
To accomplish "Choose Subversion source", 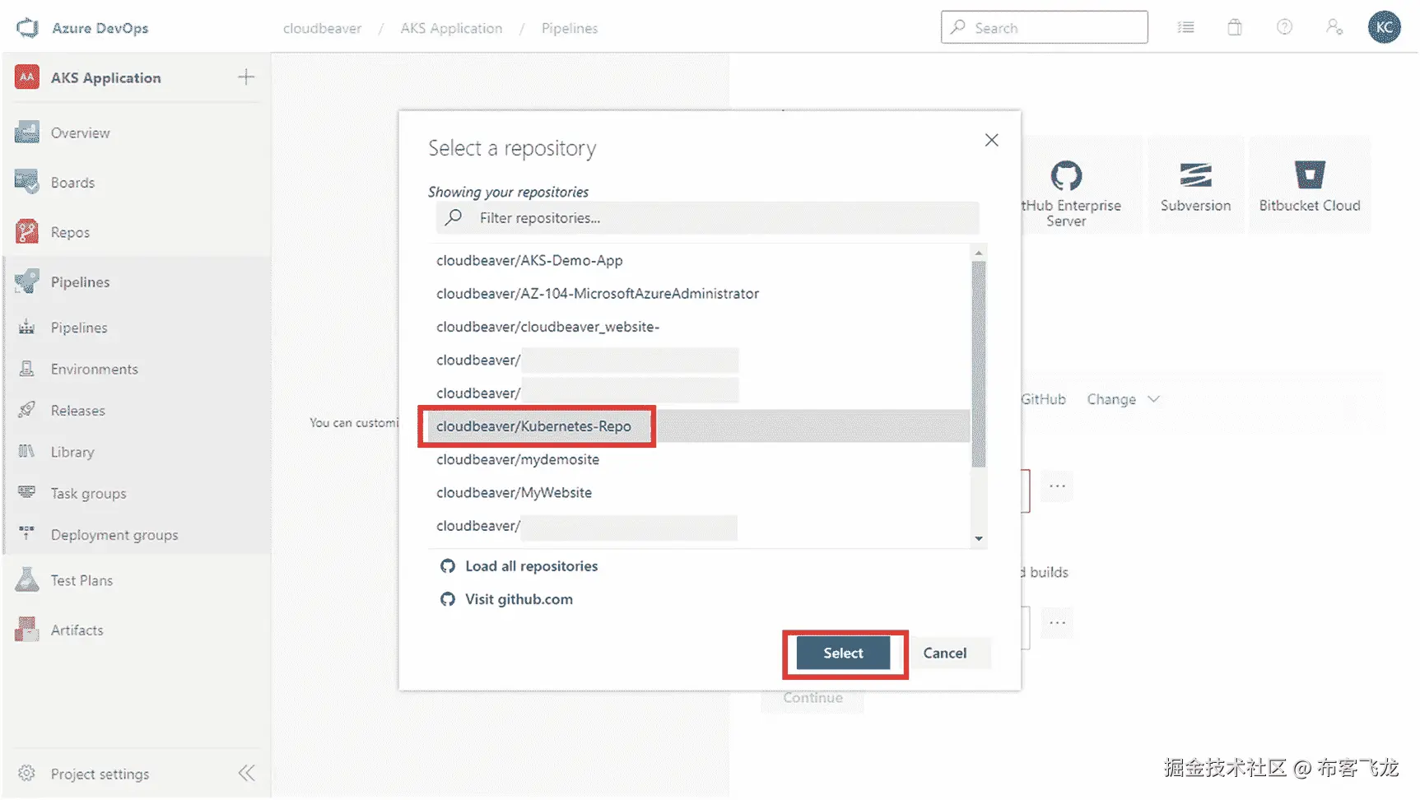I will tap(1196, 186).
